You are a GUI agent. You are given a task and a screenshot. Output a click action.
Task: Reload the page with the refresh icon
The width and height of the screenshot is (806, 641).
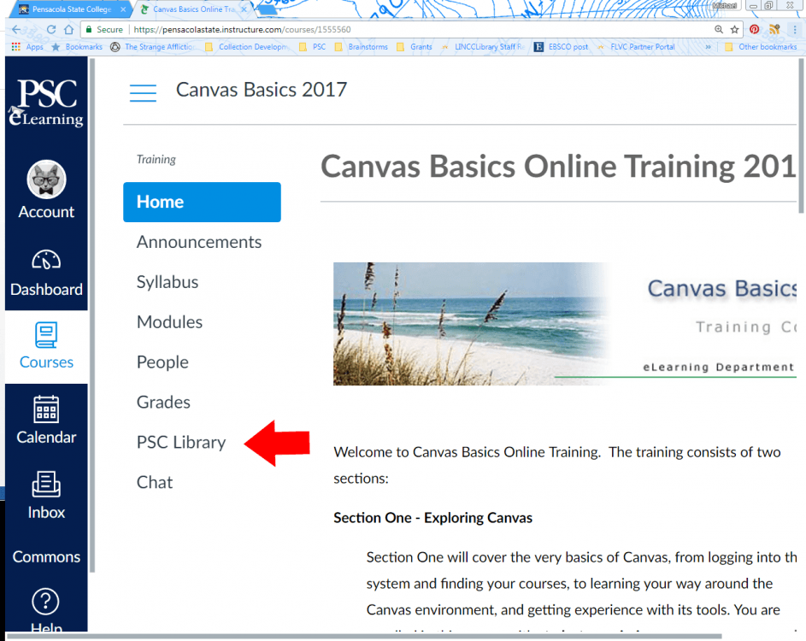[x=51, y=29]
